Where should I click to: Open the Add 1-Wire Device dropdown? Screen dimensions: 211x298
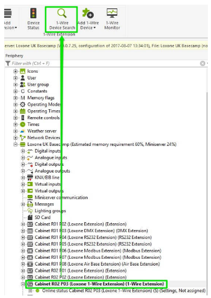pos(88,19)
